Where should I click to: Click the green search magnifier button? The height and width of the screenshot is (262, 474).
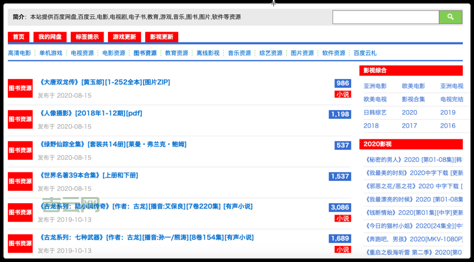[450, 17]
